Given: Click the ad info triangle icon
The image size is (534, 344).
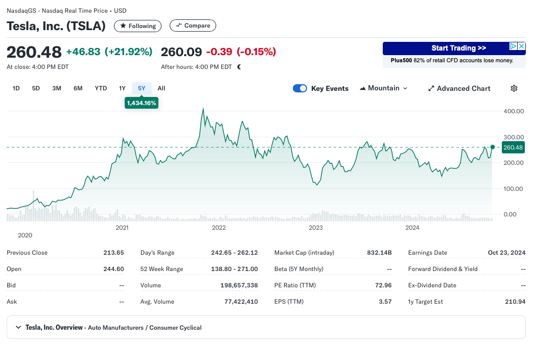Looking at the screenshot, I should point(513,46).
